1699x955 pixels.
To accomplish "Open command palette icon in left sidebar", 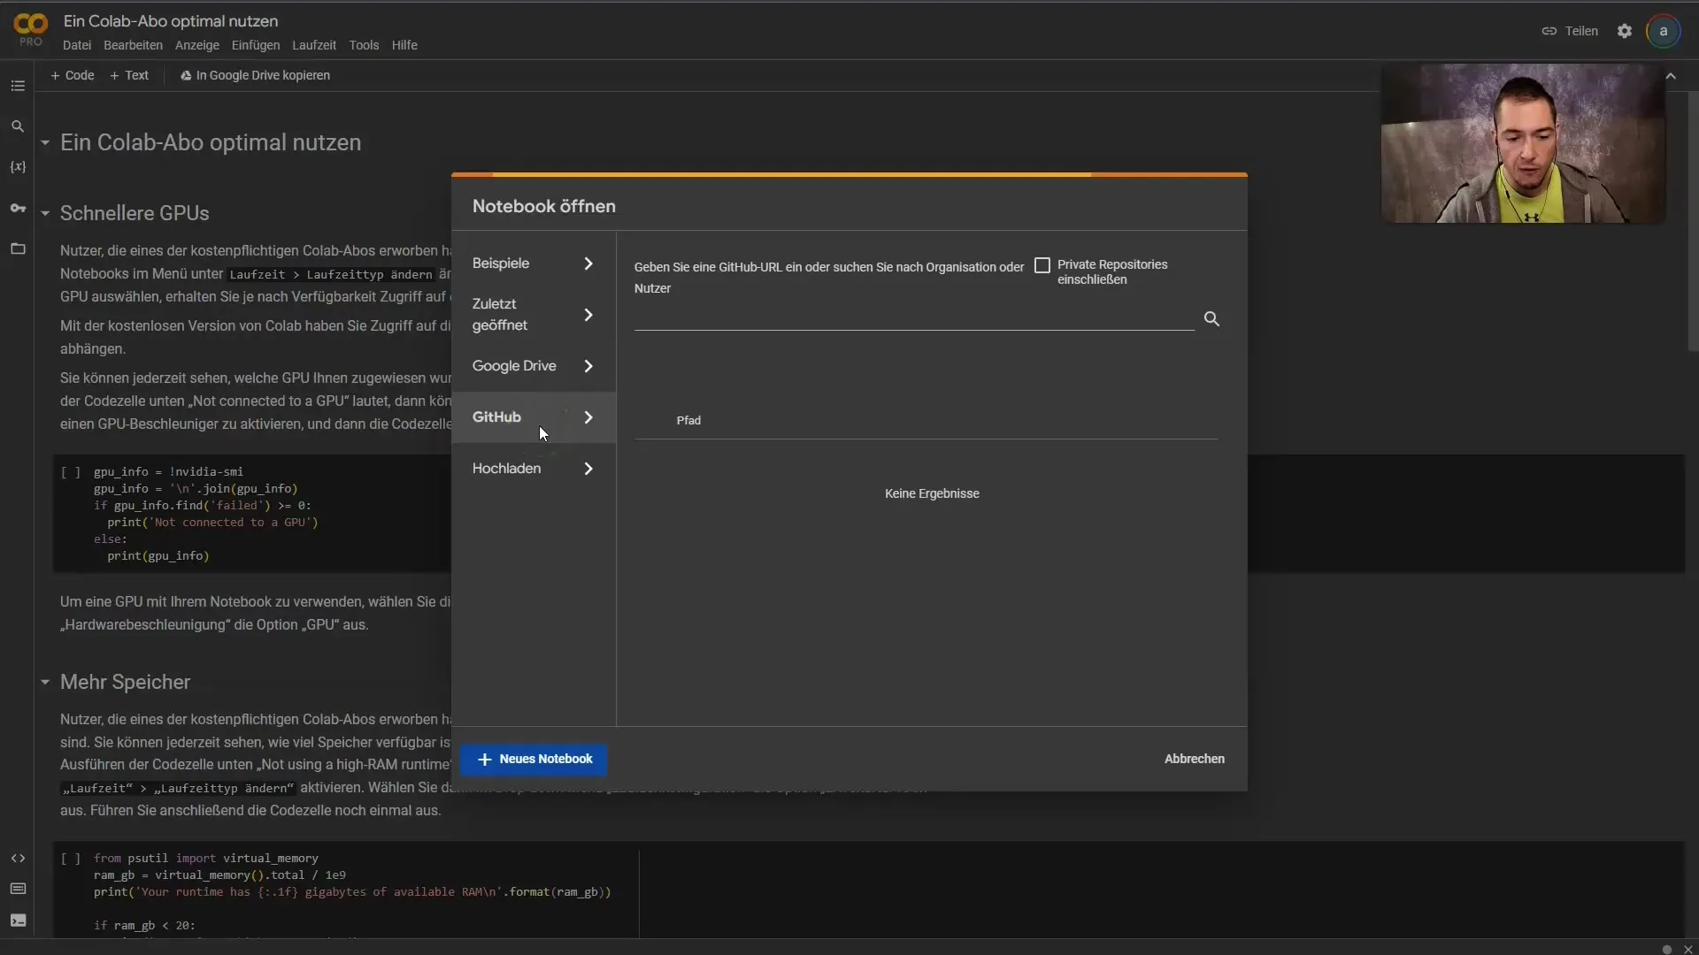I will point(18,889).
